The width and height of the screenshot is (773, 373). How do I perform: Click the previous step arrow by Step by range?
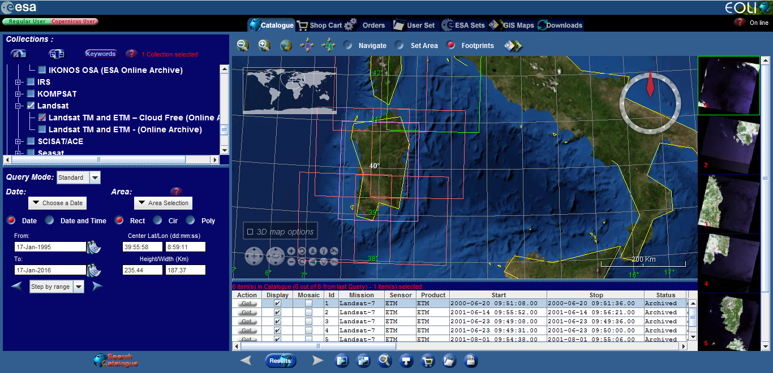(17, 286)
